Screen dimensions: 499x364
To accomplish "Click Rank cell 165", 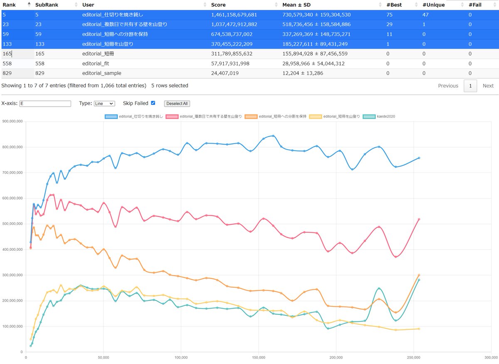I will (x=7, y=54).
